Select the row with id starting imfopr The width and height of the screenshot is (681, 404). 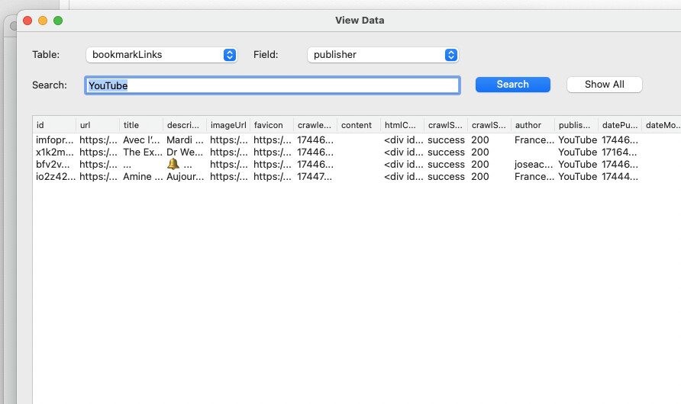point(55,140)
